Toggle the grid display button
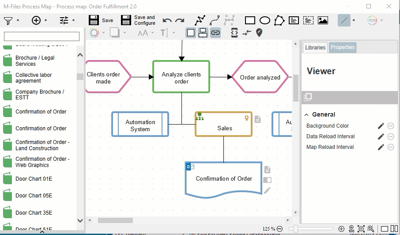This screenshot has height=235, width=400. pos(191,33)
